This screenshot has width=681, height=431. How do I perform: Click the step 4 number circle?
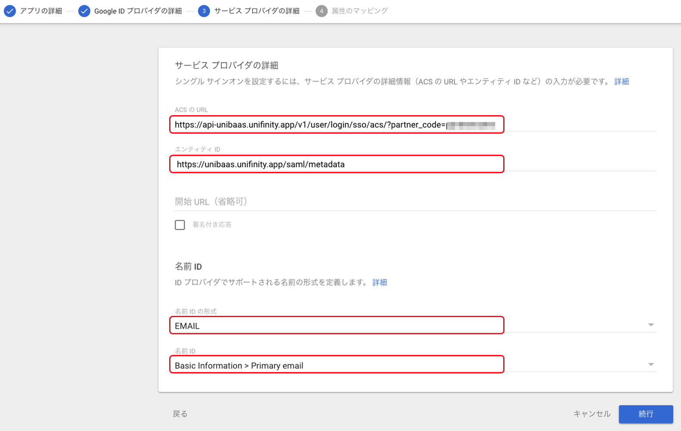(322, 11)
